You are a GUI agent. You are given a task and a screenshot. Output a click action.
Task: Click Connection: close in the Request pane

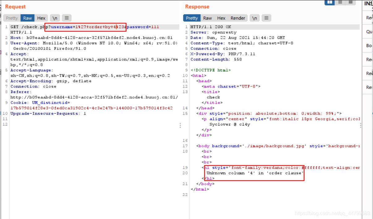click(33, 86)
